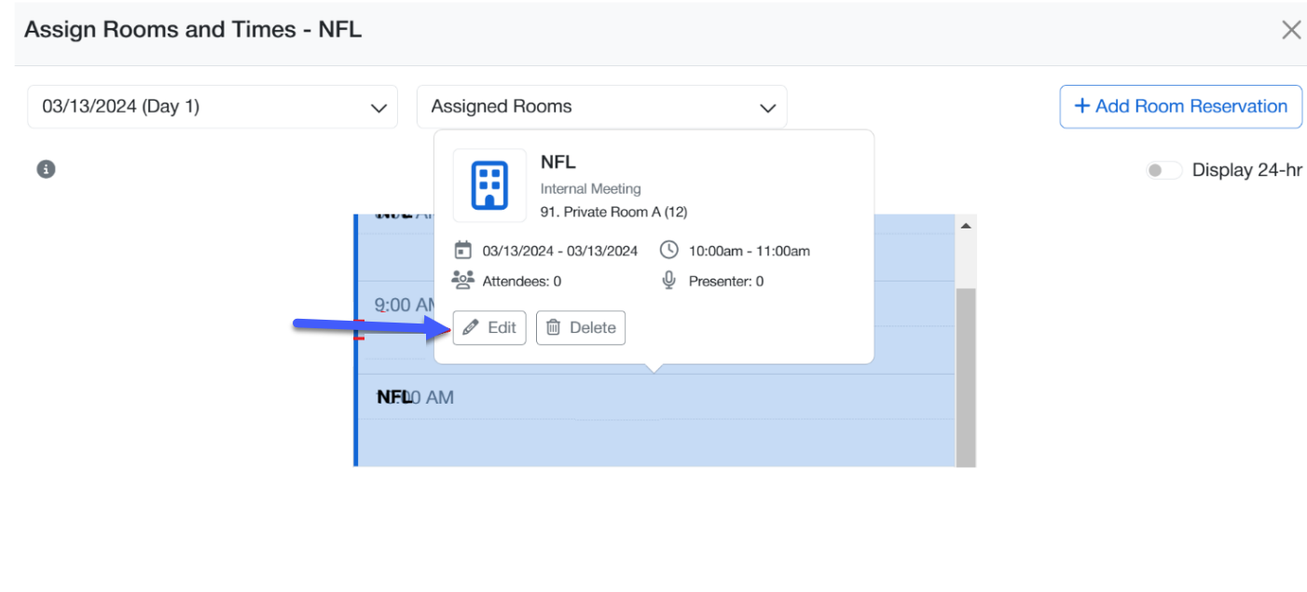Open the Assigned Rooms dropdown
1307x592 pixels.
[601, 107]
